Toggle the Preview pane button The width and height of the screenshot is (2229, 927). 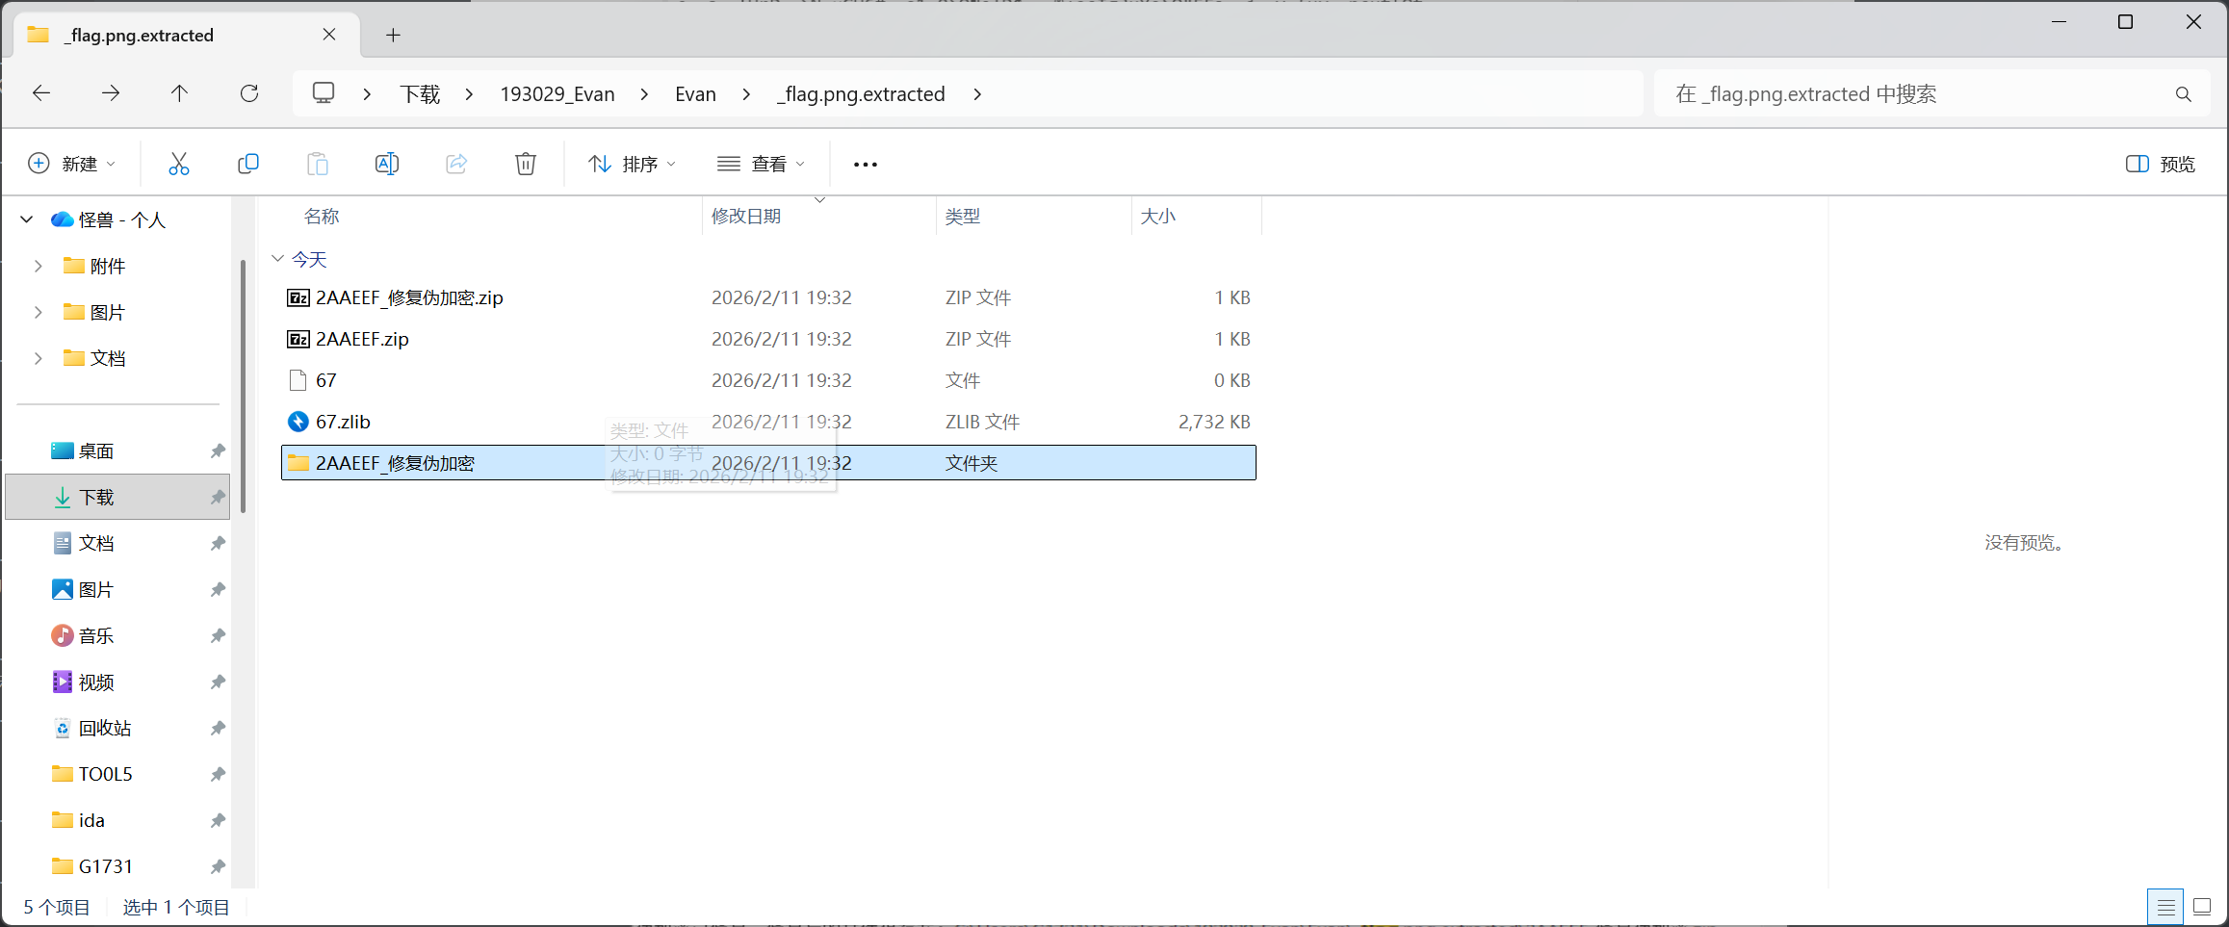[2160, 164]
